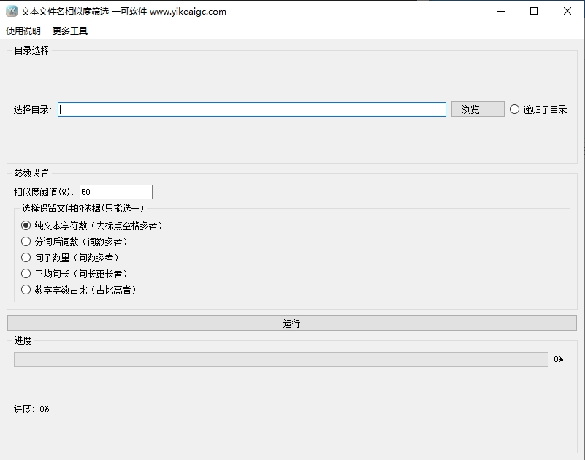Click the 浏览... button to browse for a directory
The width and height of the screenshot is (585, 460).
coord(478,110)
